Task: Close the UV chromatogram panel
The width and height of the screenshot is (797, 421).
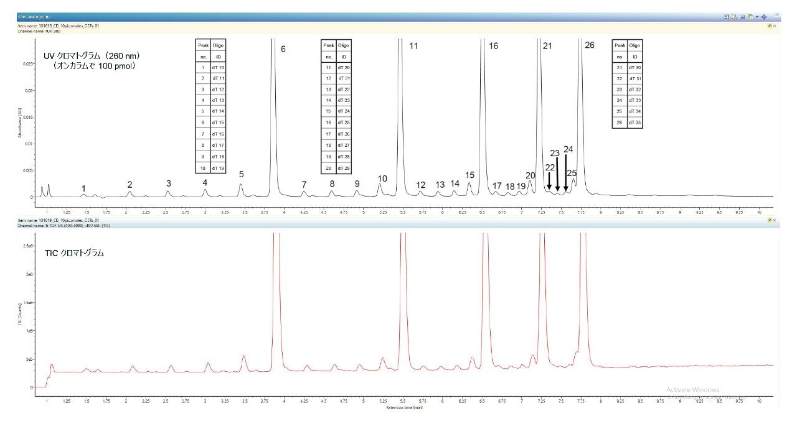Action: pos(774,26)
